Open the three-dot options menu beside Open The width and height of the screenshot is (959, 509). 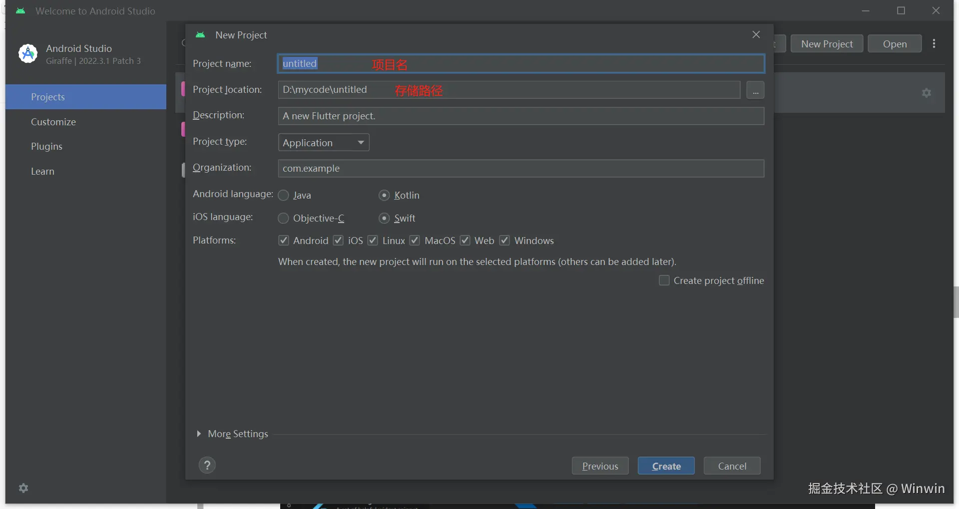coord(934,44)
